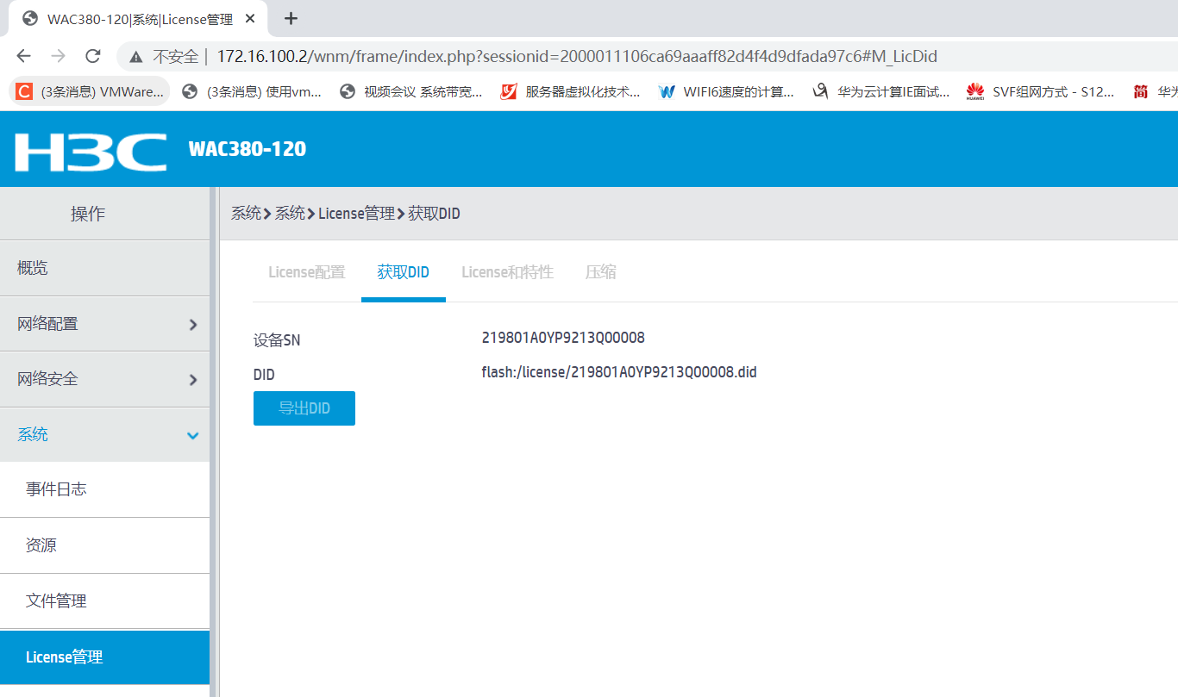Screen dimensions: 1178x697
Task: Switch to the 获取DID tab
Action: tap(404, 272)
